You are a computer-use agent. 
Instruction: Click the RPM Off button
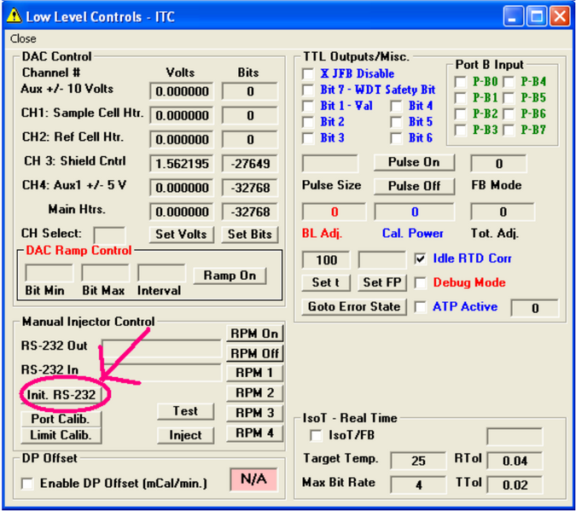[x=254, y=353]
